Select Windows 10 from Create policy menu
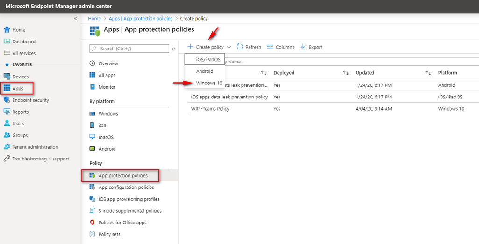 point(205,83)
